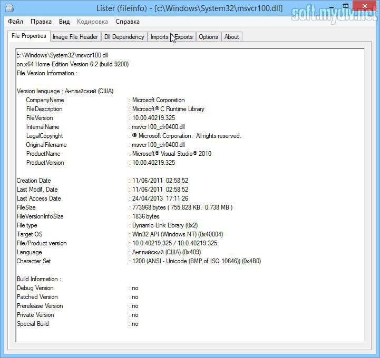380x358 pixels.
Task: Click the 'Microsoft® C Runtime Library' value
Action: (168, 109)
